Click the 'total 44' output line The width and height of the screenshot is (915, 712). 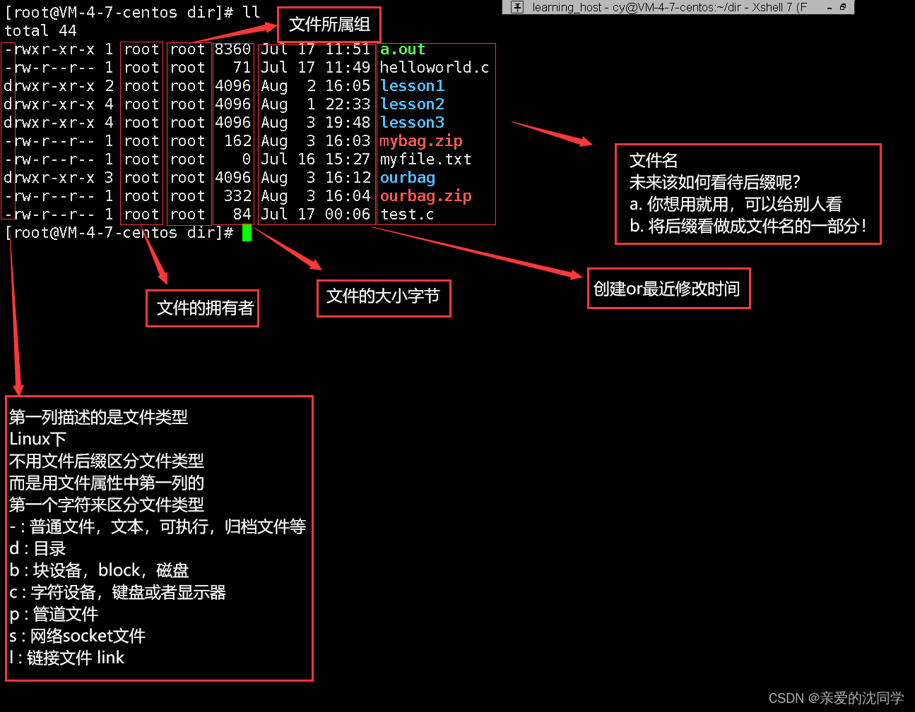tap(40, 31)
